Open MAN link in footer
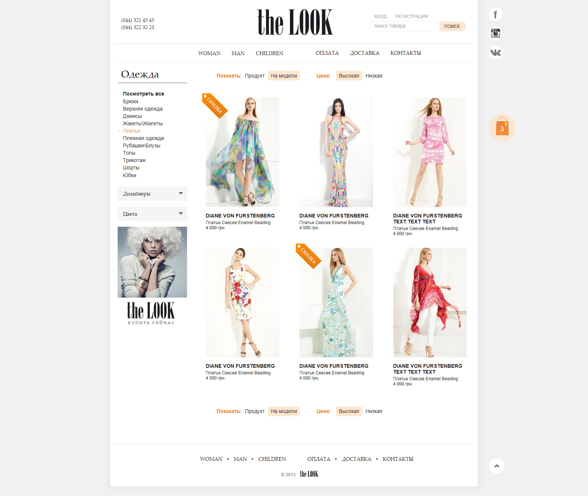The image size is (588, 496). pyautogui.click(x=240, y=459)
